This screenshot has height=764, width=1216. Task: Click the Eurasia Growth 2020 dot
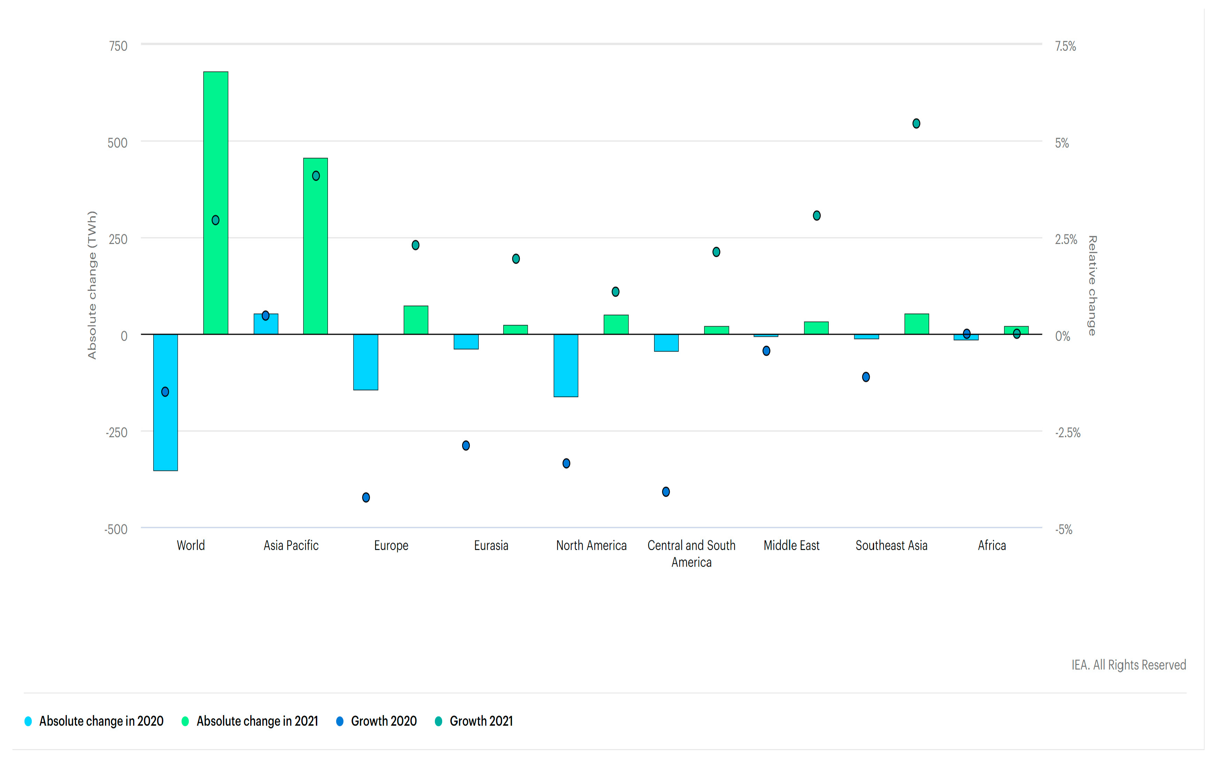(466, 445)
